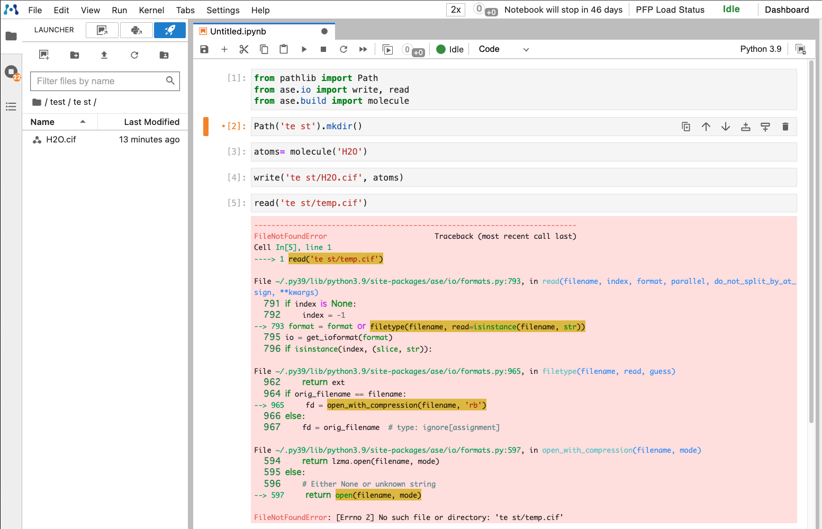Click the Dashboard link
The height and width of the screenshot is (529, 822).
787,10
